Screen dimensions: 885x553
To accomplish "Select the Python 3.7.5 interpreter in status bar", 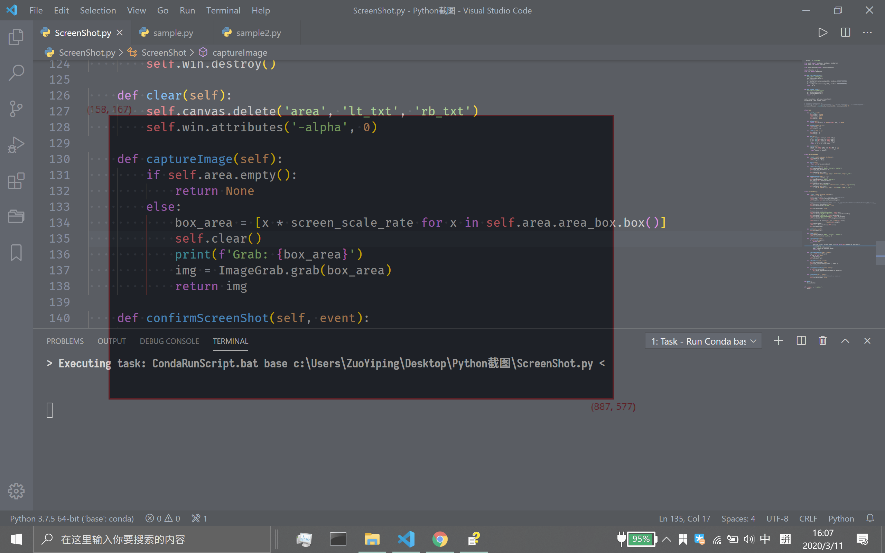I will (x=72, y=518).
